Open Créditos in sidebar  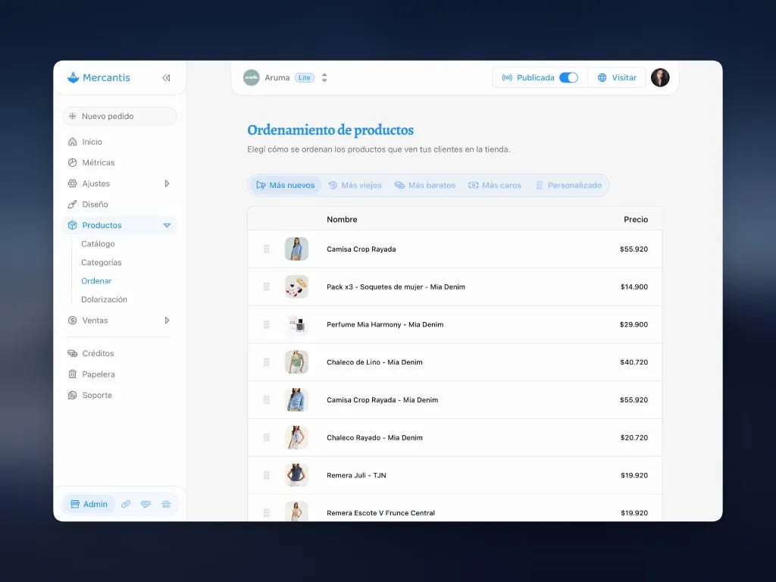click(98, 353)
